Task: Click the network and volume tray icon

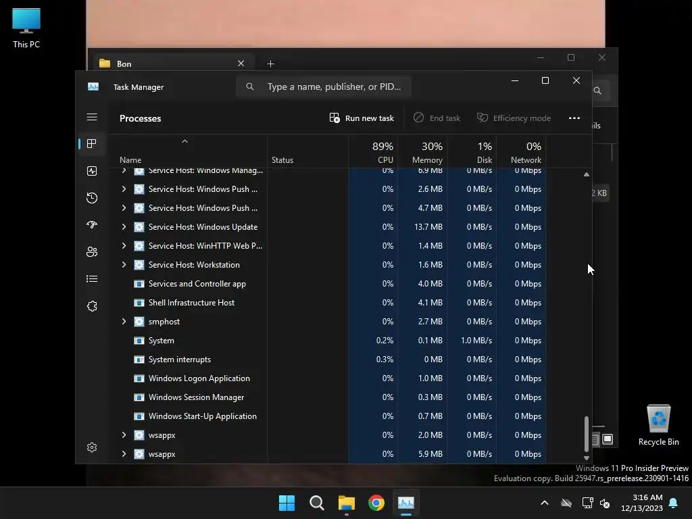Action: pyautogui.click(x=596, y=503)
